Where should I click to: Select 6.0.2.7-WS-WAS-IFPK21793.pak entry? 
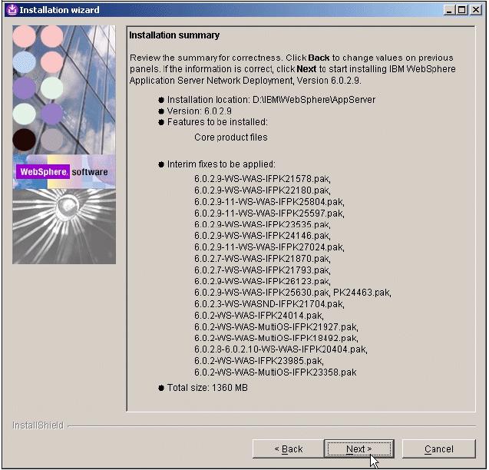coord(263,270)
